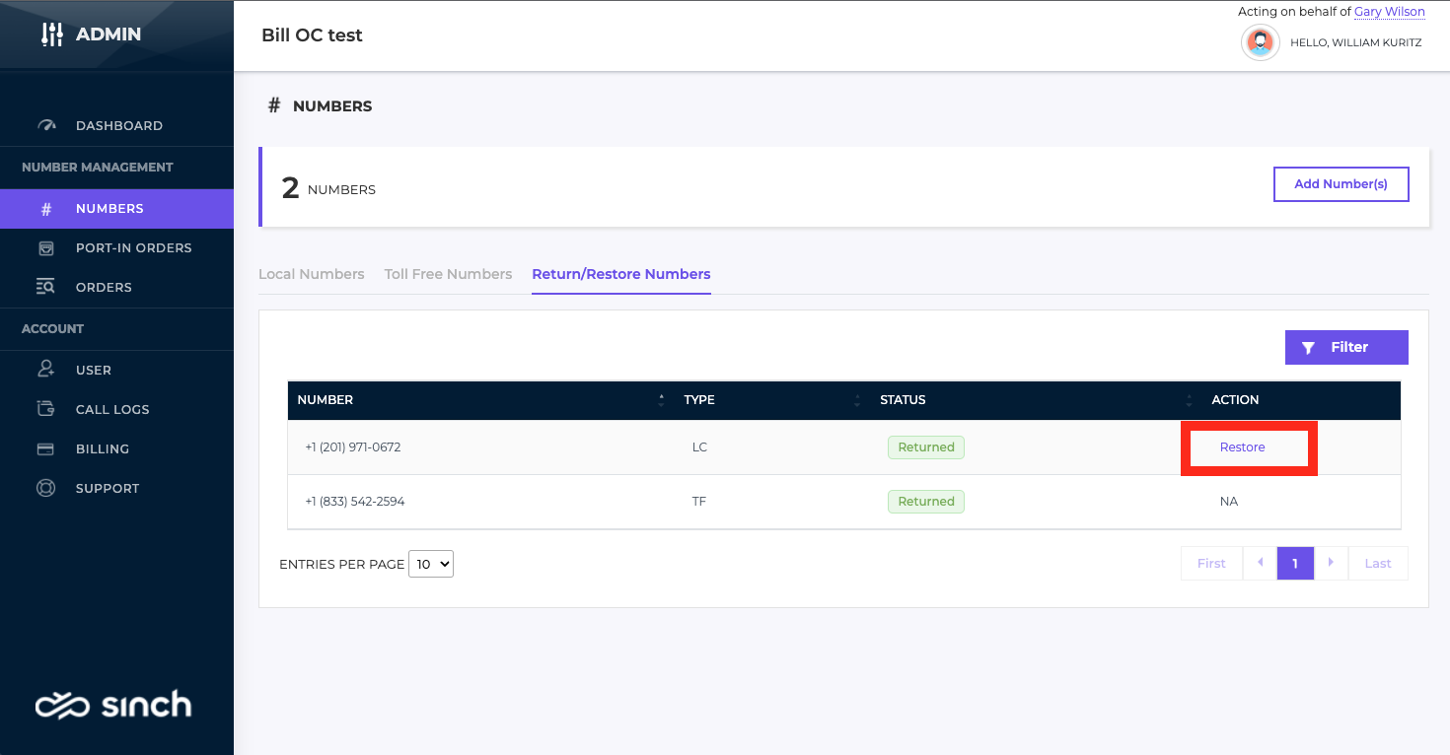This screenshot has width=1450, height=755.
Task: Go to the Last pagination page
Action: pos(1377,564)
